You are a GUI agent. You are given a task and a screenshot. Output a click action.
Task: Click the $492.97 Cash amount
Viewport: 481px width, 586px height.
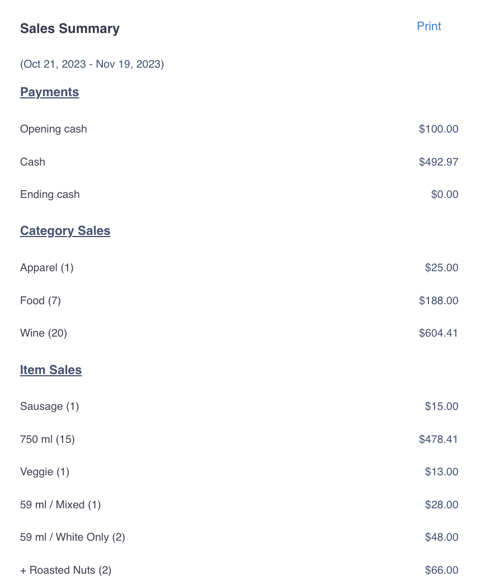(x=438, y=162)
